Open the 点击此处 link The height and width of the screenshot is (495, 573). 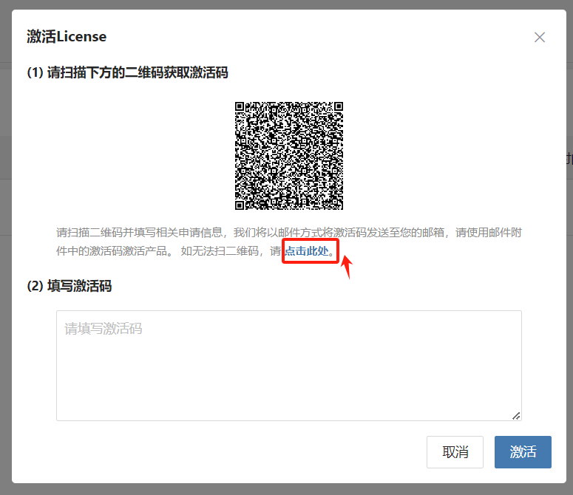pyautogui.click(x=307, y=251)
